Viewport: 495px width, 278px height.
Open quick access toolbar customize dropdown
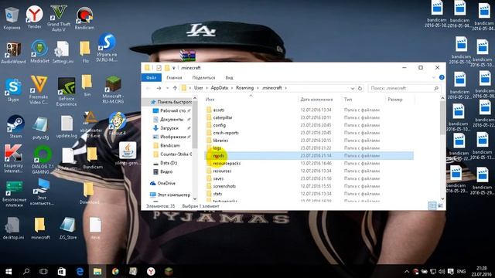[x=173, y=68]
